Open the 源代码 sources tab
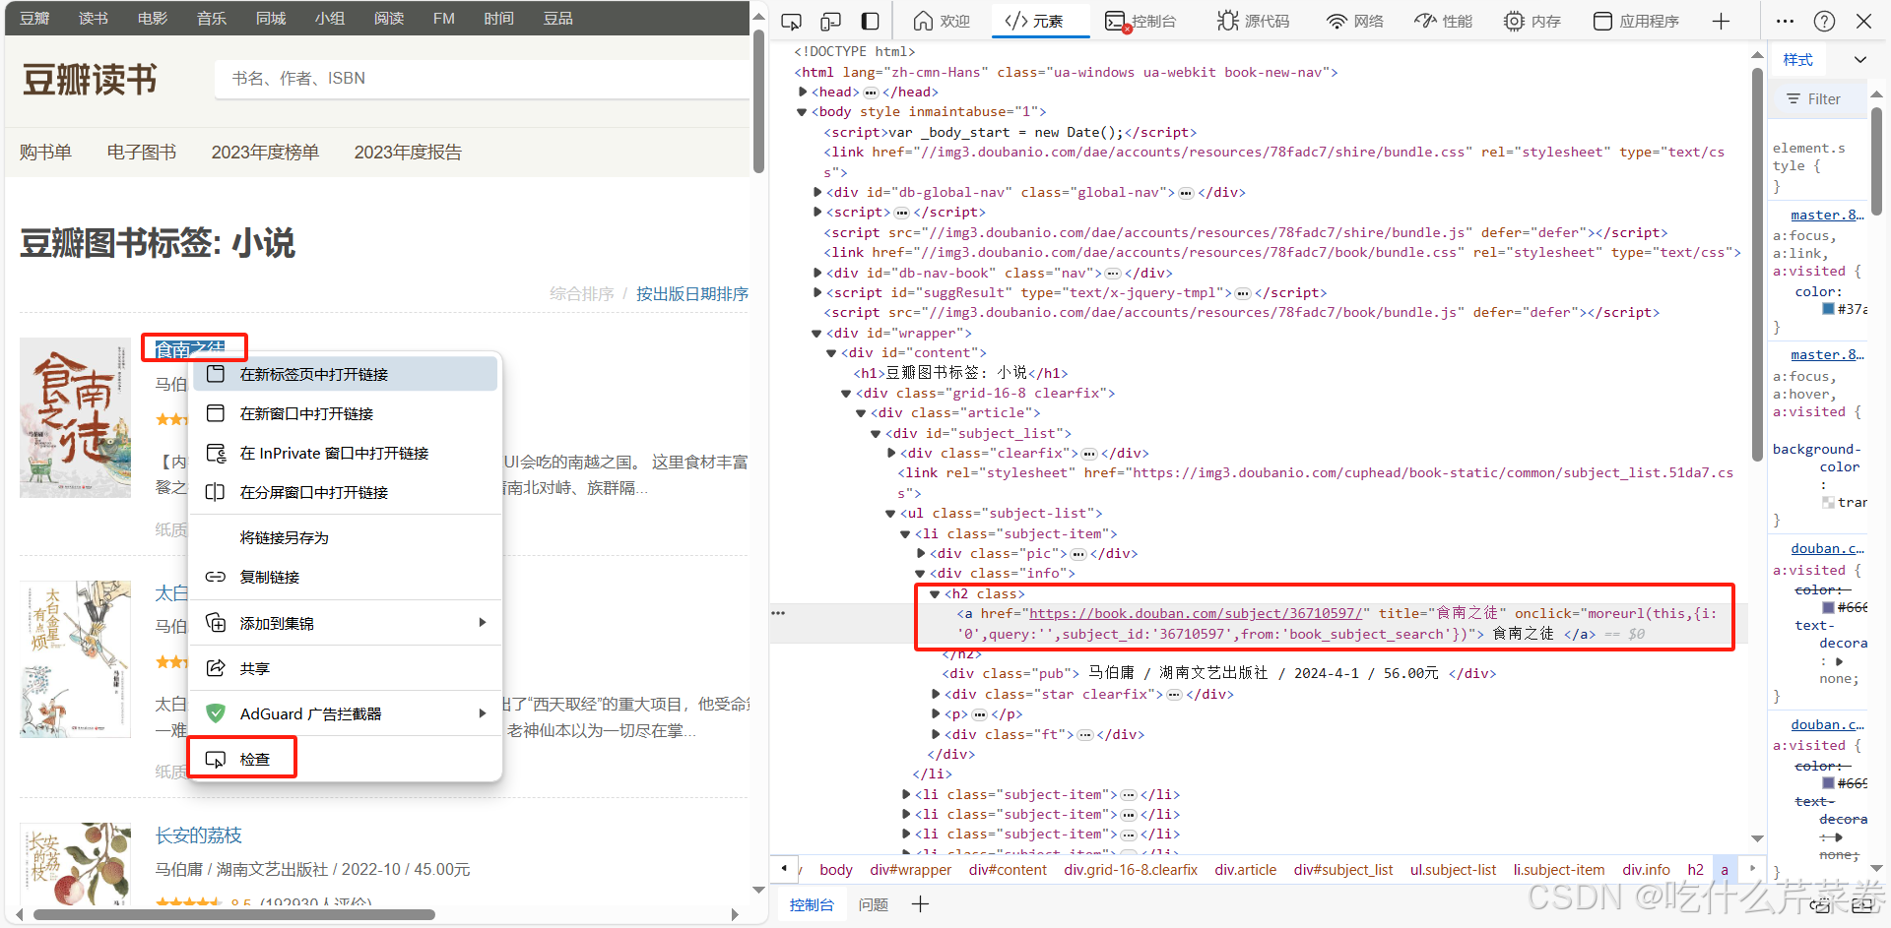The height and width of the screenshot is (928, 1891). pos(1253,21)
